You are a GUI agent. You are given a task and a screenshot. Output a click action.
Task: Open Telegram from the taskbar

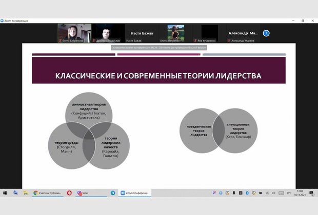click(x=113, y=193)
